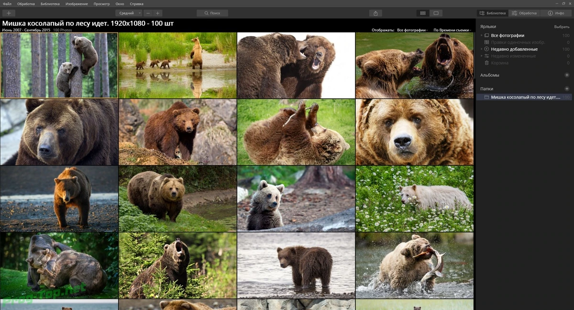
Task: Open the Просмотр menu
Action: click(x=101, y=4)
